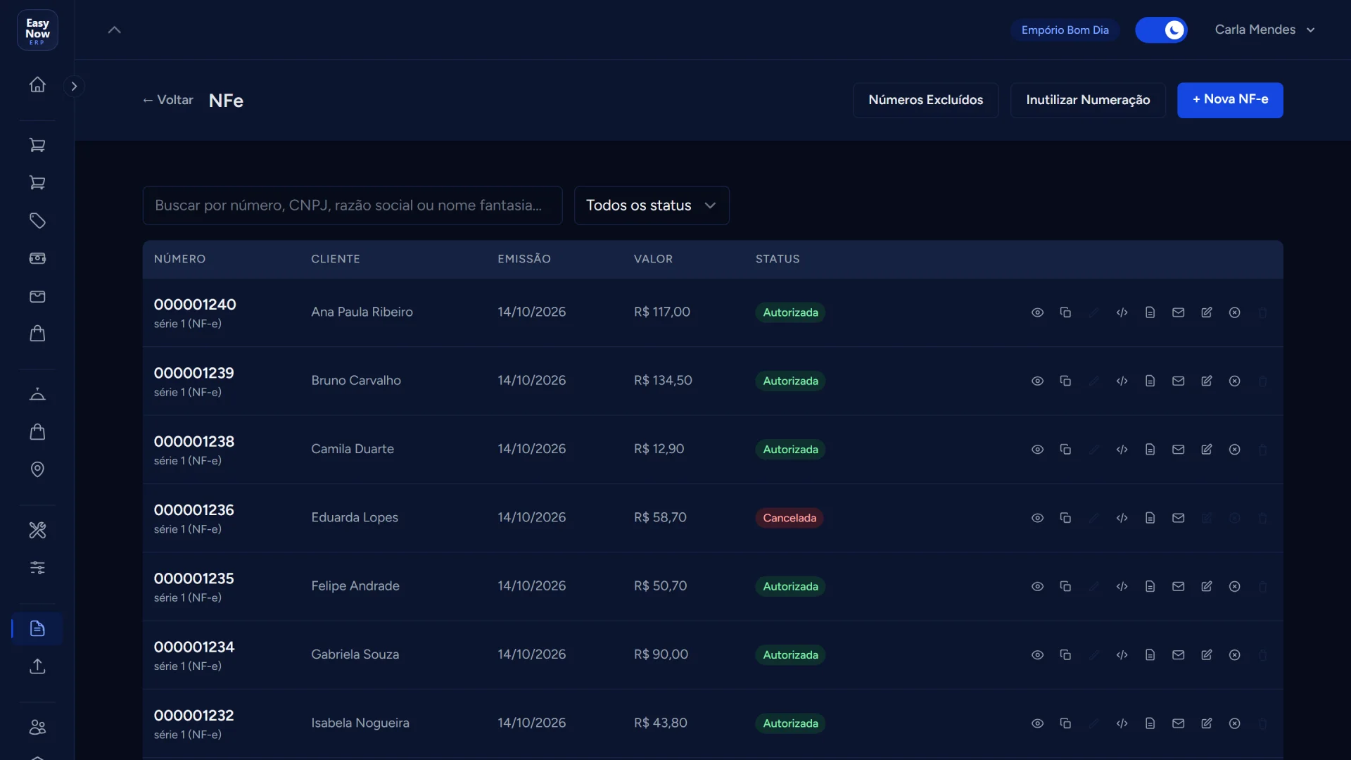Image resolution: width=1351 pixels, height=760 pixels.
Task: Expand the sidebar with arrow chevron
Action: coord(74,86)
